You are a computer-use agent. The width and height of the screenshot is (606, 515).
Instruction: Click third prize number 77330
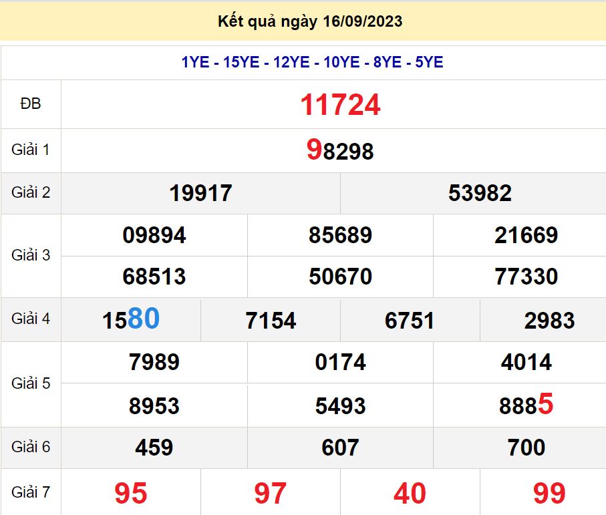tap(526, 276)
